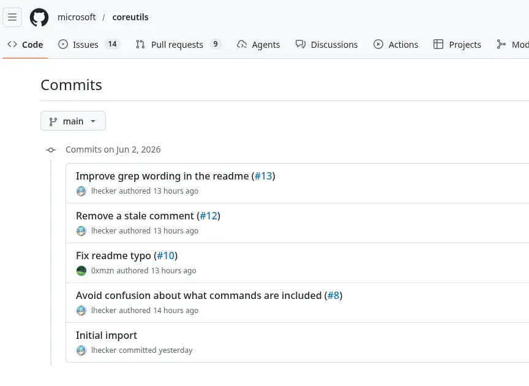This screenshot has width=529, height=386.
Task: Click the GitHub Octocat logo
Action: tap(39, 17)
